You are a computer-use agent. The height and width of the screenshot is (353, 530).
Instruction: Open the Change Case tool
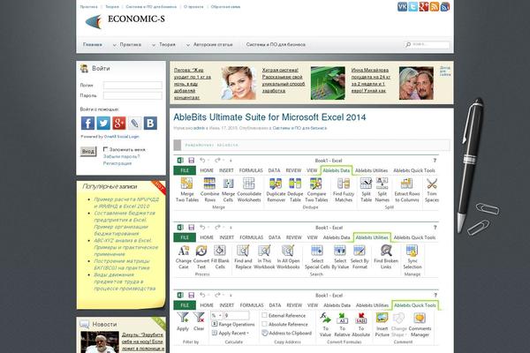click(x=184, y=258)
